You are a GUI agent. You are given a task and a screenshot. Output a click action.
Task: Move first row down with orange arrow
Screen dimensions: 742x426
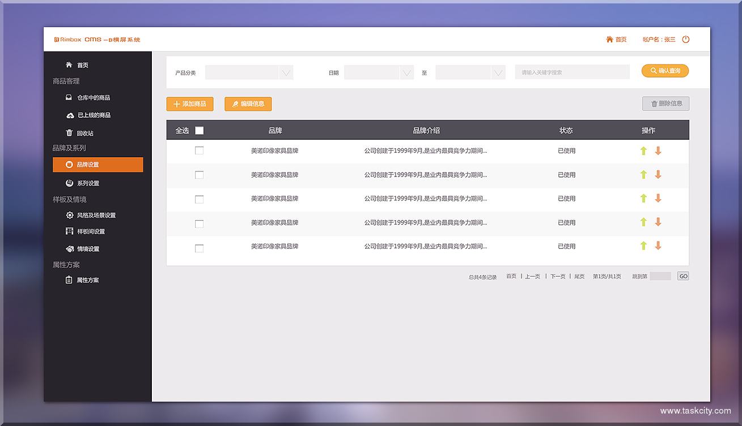(658, 151)
